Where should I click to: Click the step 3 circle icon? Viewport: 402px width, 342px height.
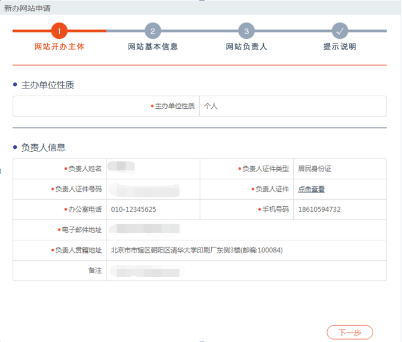(246, 31)
